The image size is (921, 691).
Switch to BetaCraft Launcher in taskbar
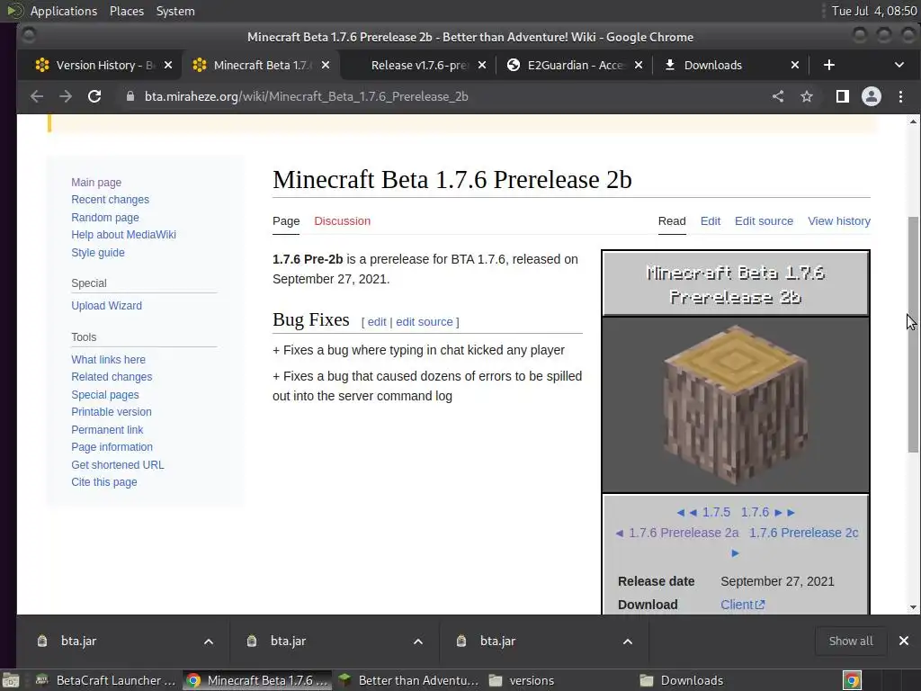[106, 680]
